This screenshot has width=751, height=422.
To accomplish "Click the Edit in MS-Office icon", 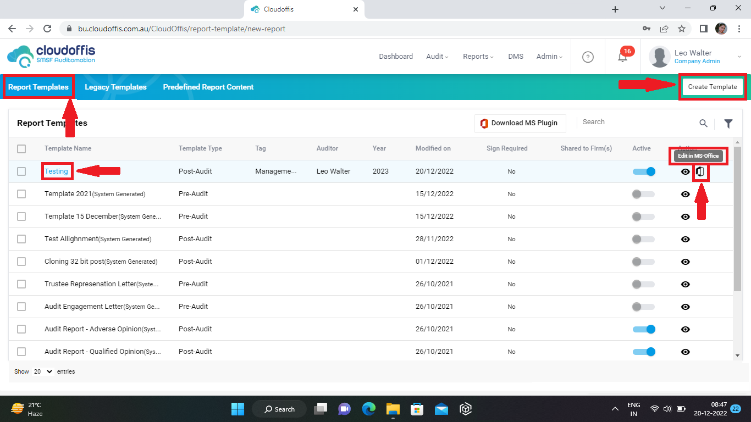I will tap(700, 172).
